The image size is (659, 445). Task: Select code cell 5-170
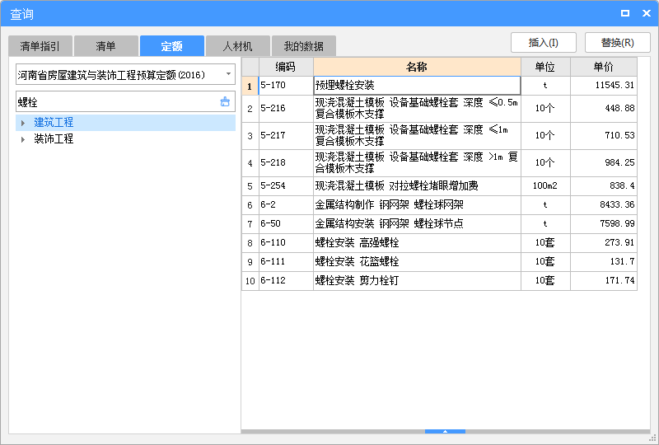(x=286, y=86)
